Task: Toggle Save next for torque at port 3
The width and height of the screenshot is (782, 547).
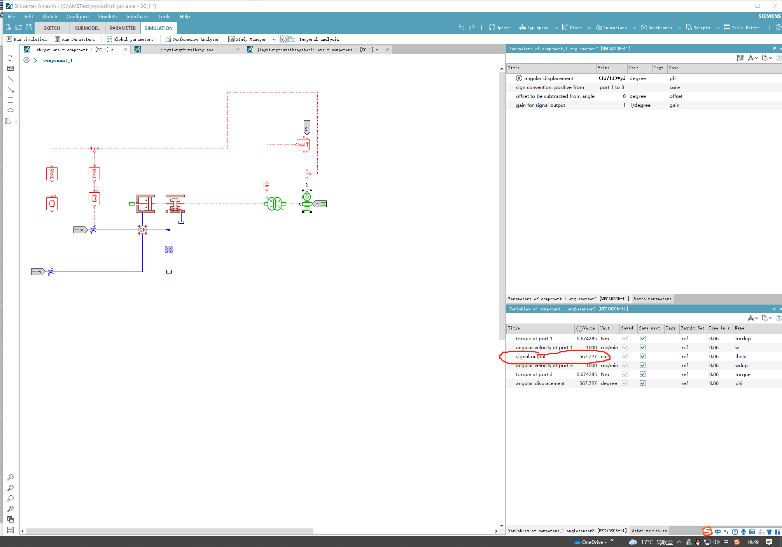Action: [643, 374]
